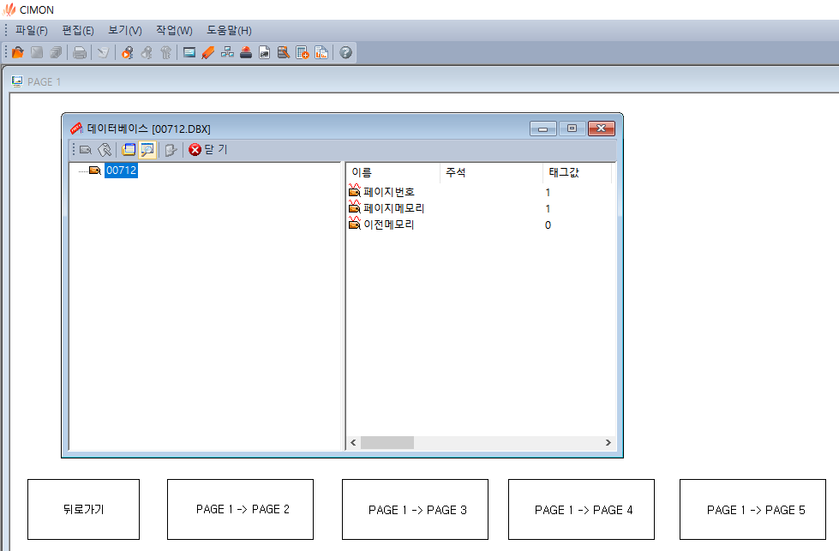Click the PAGE 1 -> PAGE 3 button
This screenshot has width=839, height=551.
[x=415, y=509]
